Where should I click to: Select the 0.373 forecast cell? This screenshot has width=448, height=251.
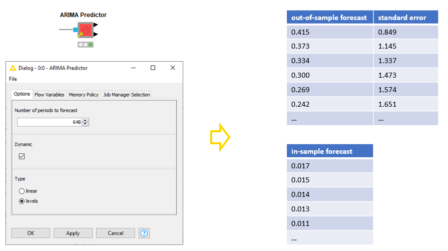click(x=330, y=46)
